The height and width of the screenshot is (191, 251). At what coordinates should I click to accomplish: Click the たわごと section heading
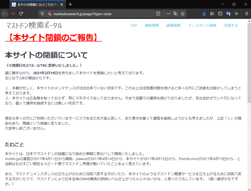click(14, 144)
